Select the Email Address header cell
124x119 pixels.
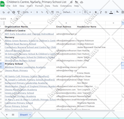66,27
